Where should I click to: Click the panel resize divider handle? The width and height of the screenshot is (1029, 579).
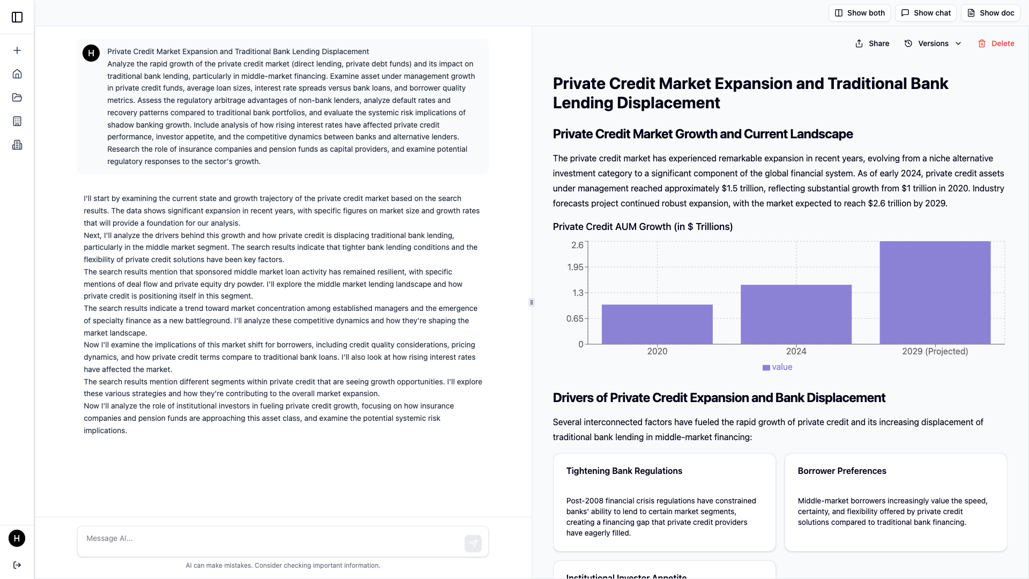click(x=532, y=302)
